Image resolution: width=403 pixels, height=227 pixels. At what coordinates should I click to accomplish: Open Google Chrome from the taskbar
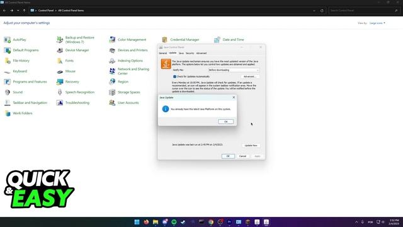211,222
